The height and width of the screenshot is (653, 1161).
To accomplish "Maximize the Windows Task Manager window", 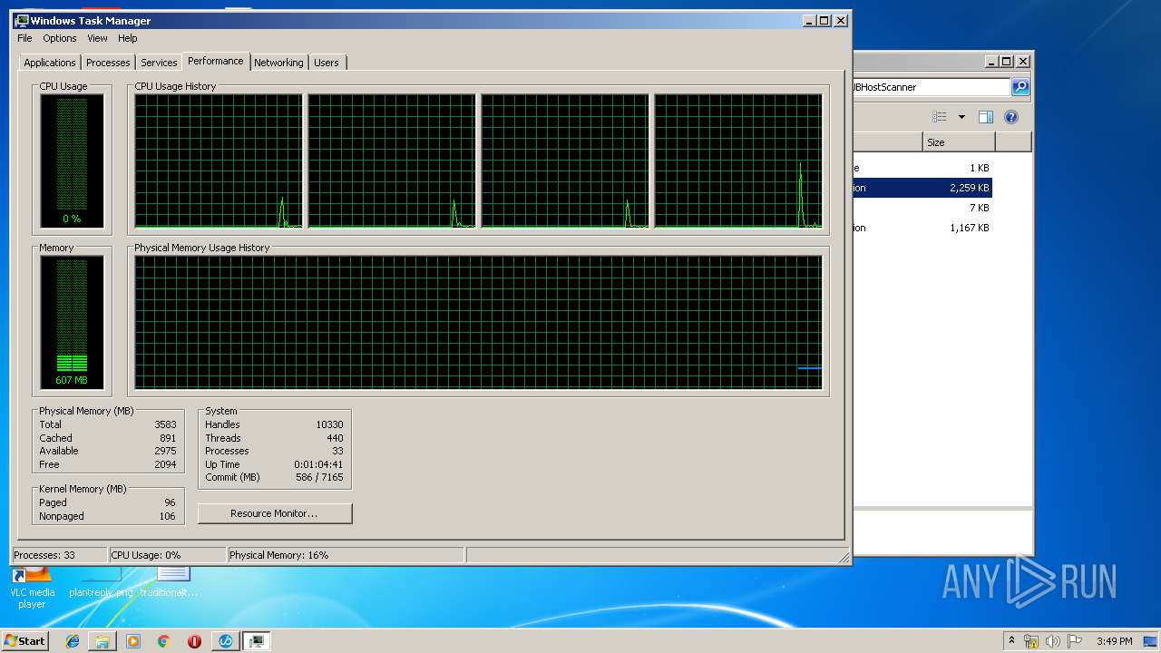I will pos(824,20).
